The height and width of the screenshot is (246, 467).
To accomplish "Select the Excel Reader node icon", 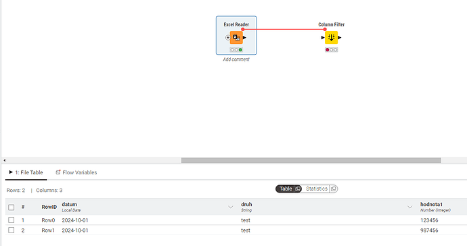I will pos(236,37).
